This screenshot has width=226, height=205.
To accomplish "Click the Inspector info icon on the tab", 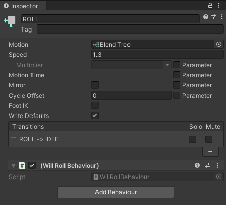I will click(6, 6).
